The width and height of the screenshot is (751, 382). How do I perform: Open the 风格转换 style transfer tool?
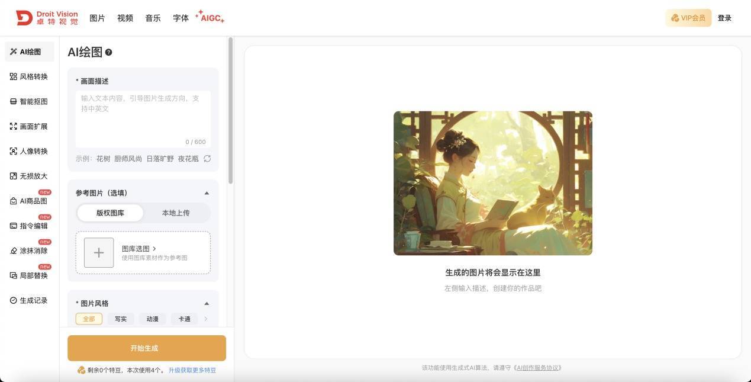tap(29, 76)
